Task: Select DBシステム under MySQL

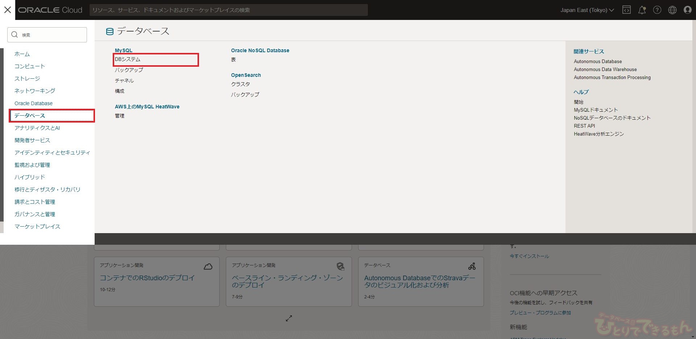Action: click(128, 59)
